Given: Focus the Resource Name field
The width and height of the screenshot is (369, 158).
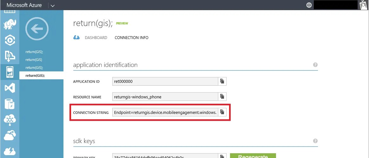Looking at the screenshot, I should [x=165, y=96].
